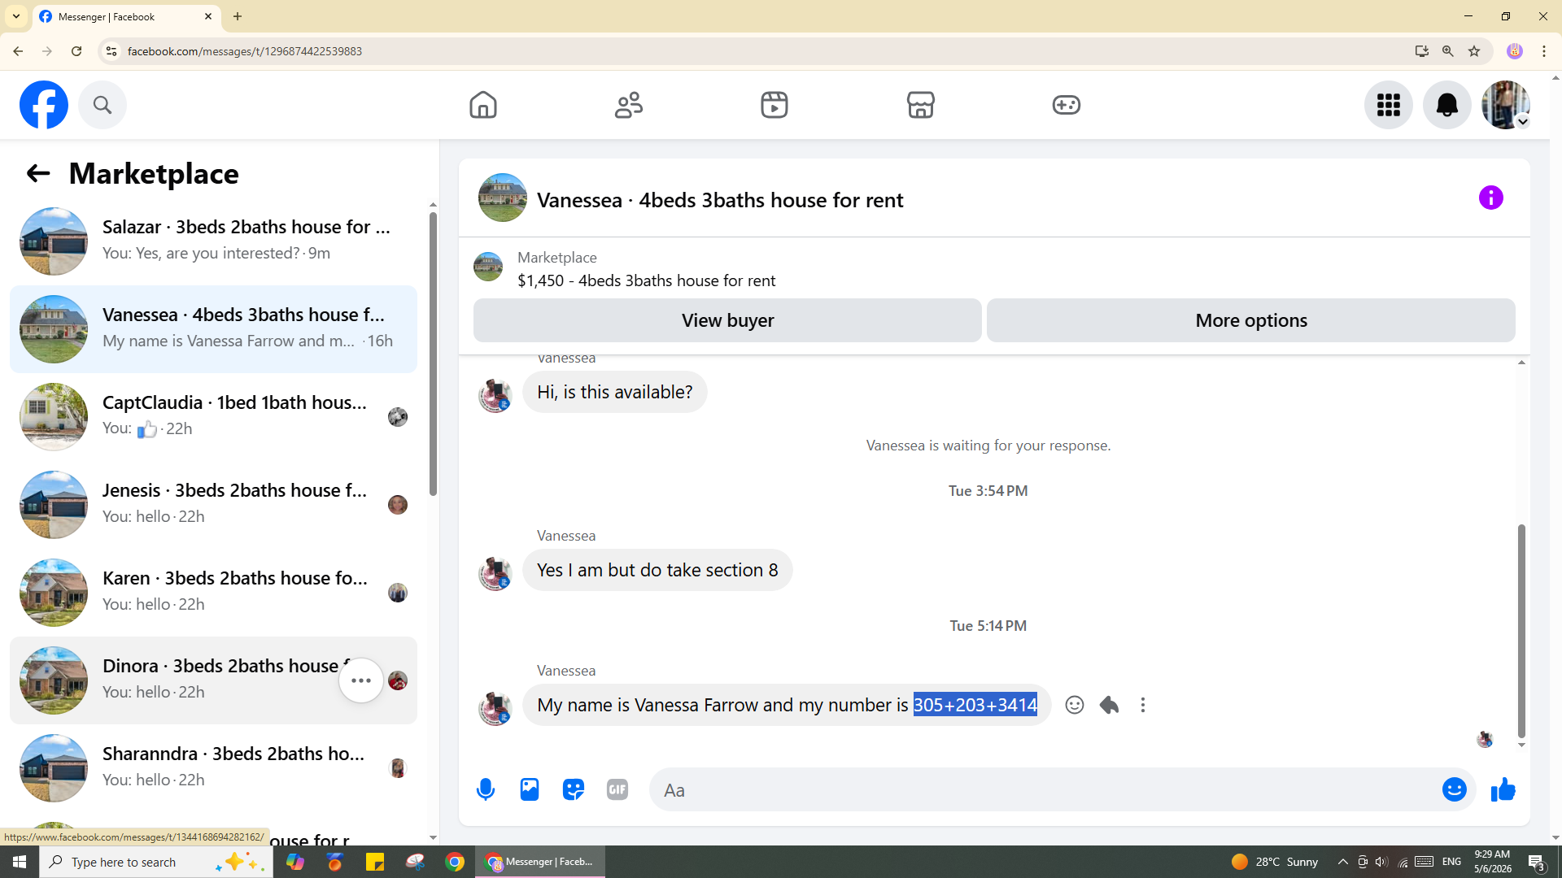Reply to Vanessa's phone number message
The width and height of the screenshot is (1562, 878).
[1109, 705]
